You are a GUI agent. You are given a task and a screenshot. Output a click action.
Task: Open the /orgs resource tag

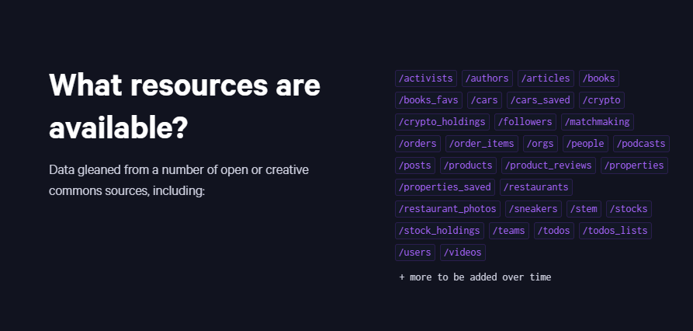(x=540, y=144)
